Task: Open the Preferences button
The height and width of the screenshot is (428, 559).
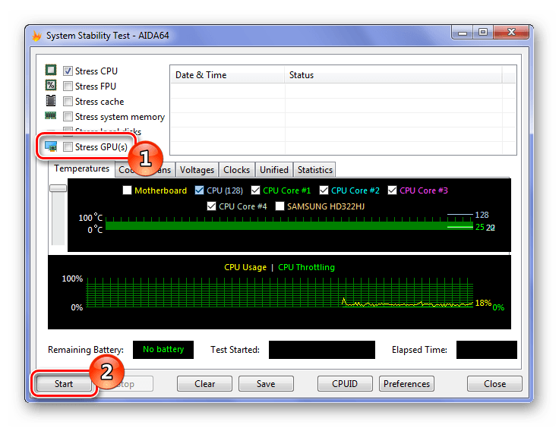Action: (406, 383)
